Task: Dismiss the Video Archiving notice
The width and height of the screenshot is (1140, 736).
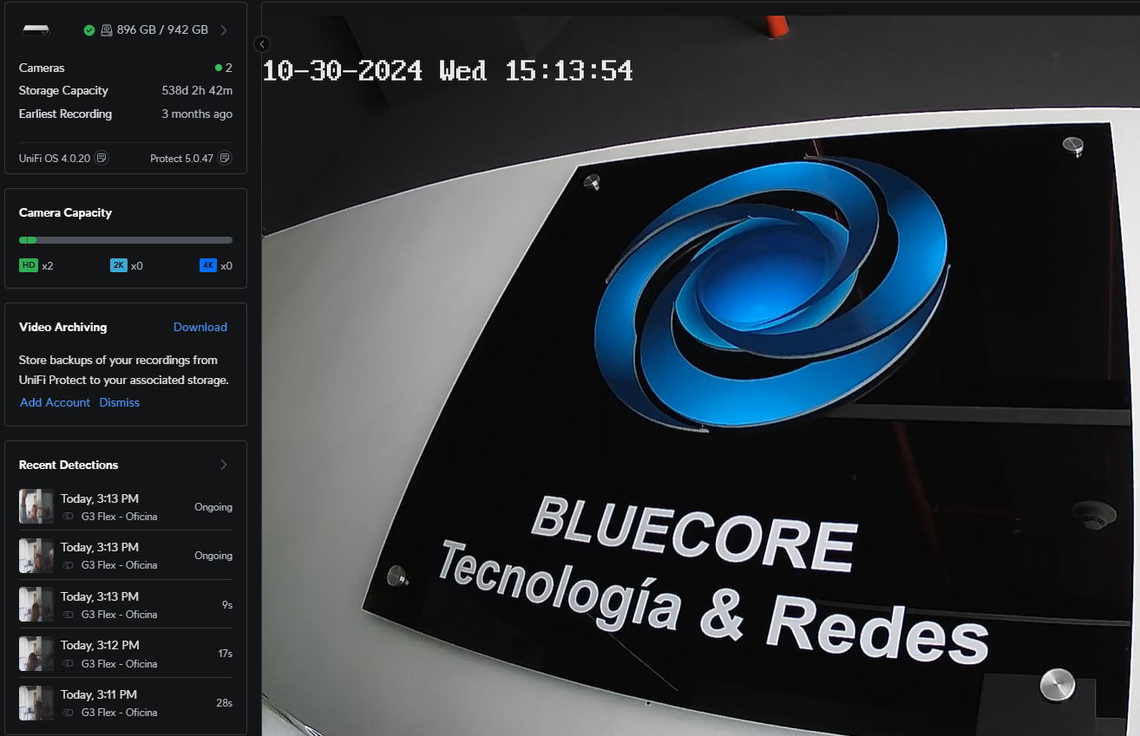Action: click(120, 402)
